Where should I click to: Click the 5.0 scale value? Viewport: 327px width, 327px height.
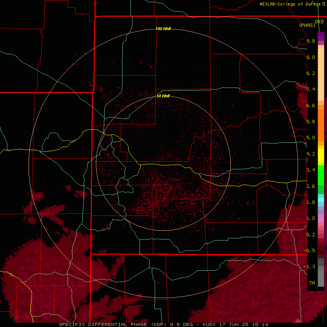(311, 138)
